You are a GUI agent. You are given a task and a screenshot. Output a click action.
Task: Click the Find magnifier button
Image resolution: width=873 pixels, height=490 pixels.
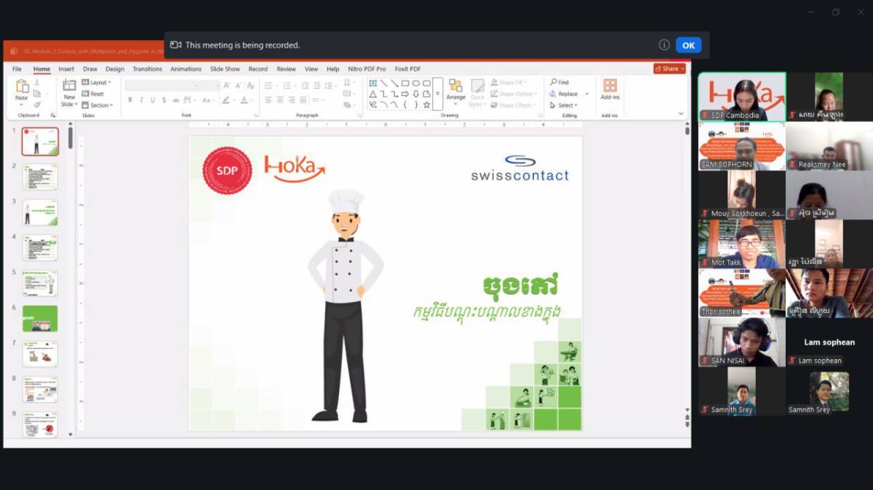click(x=559, y=82)
